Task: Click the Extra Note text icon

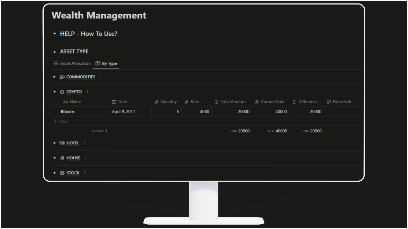Action: pyautogui.click(x=329, y=102)
